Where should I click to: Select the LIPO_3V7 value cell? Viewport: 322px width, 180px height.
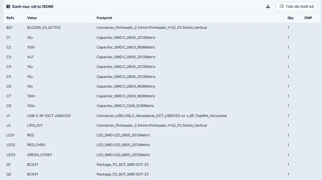pos(35,125)
